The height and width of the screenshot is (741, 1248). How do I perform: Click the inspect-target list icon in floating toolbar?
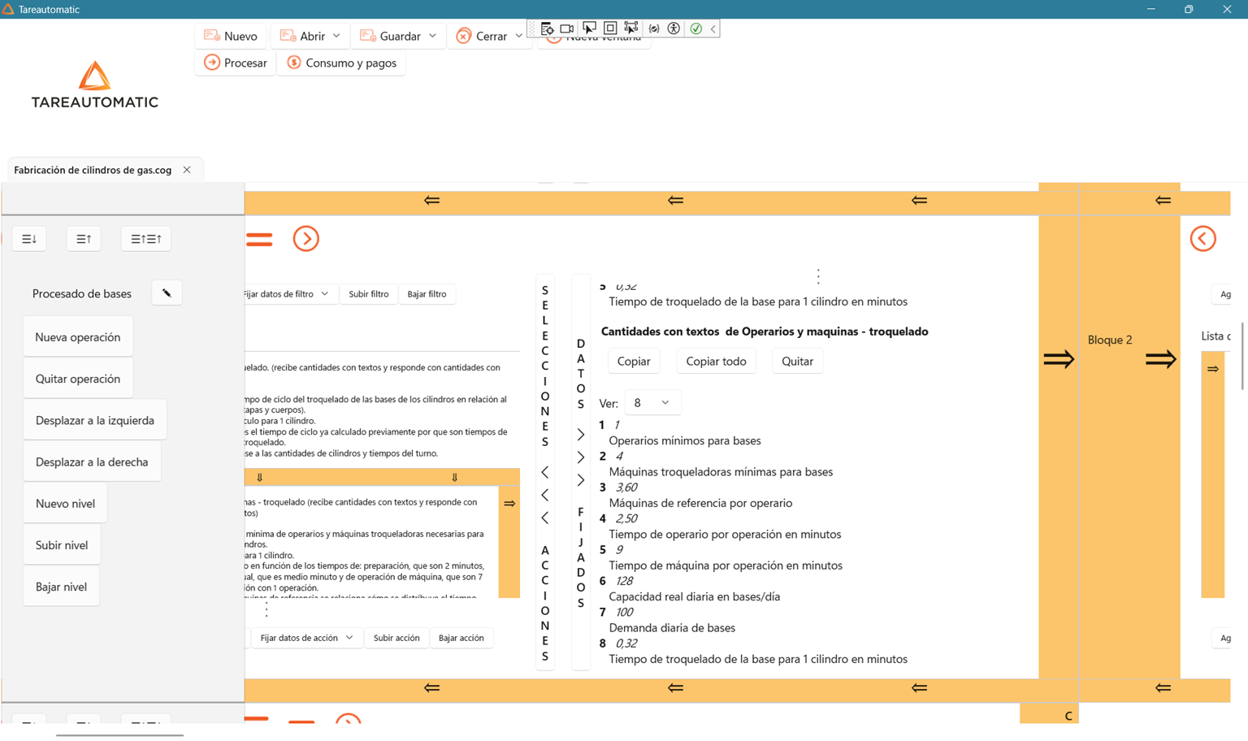pyautogui.click(x=547, y=28)
